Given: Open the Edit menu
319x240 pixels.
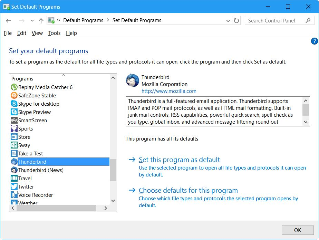Looking at the screenshot, I should pos(21,33).
